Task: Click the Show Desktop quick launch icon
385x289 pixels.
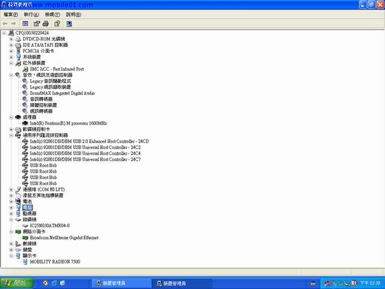Action: (x=63, y=283)
